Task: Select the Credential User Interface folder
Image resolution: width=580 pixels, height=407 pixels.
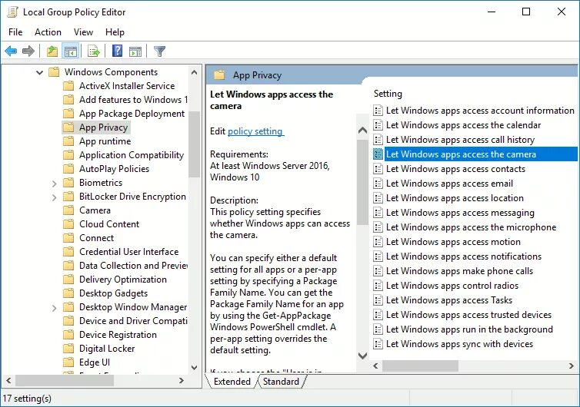Action: point(128,252)
